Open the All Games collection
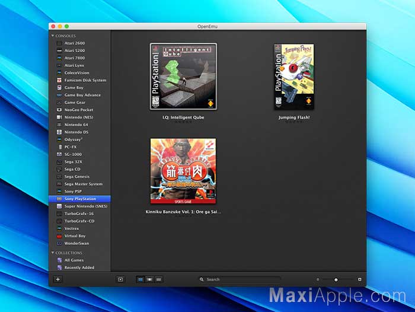The width and height of the screenshot is (415, 312). [x=79, y=260]
